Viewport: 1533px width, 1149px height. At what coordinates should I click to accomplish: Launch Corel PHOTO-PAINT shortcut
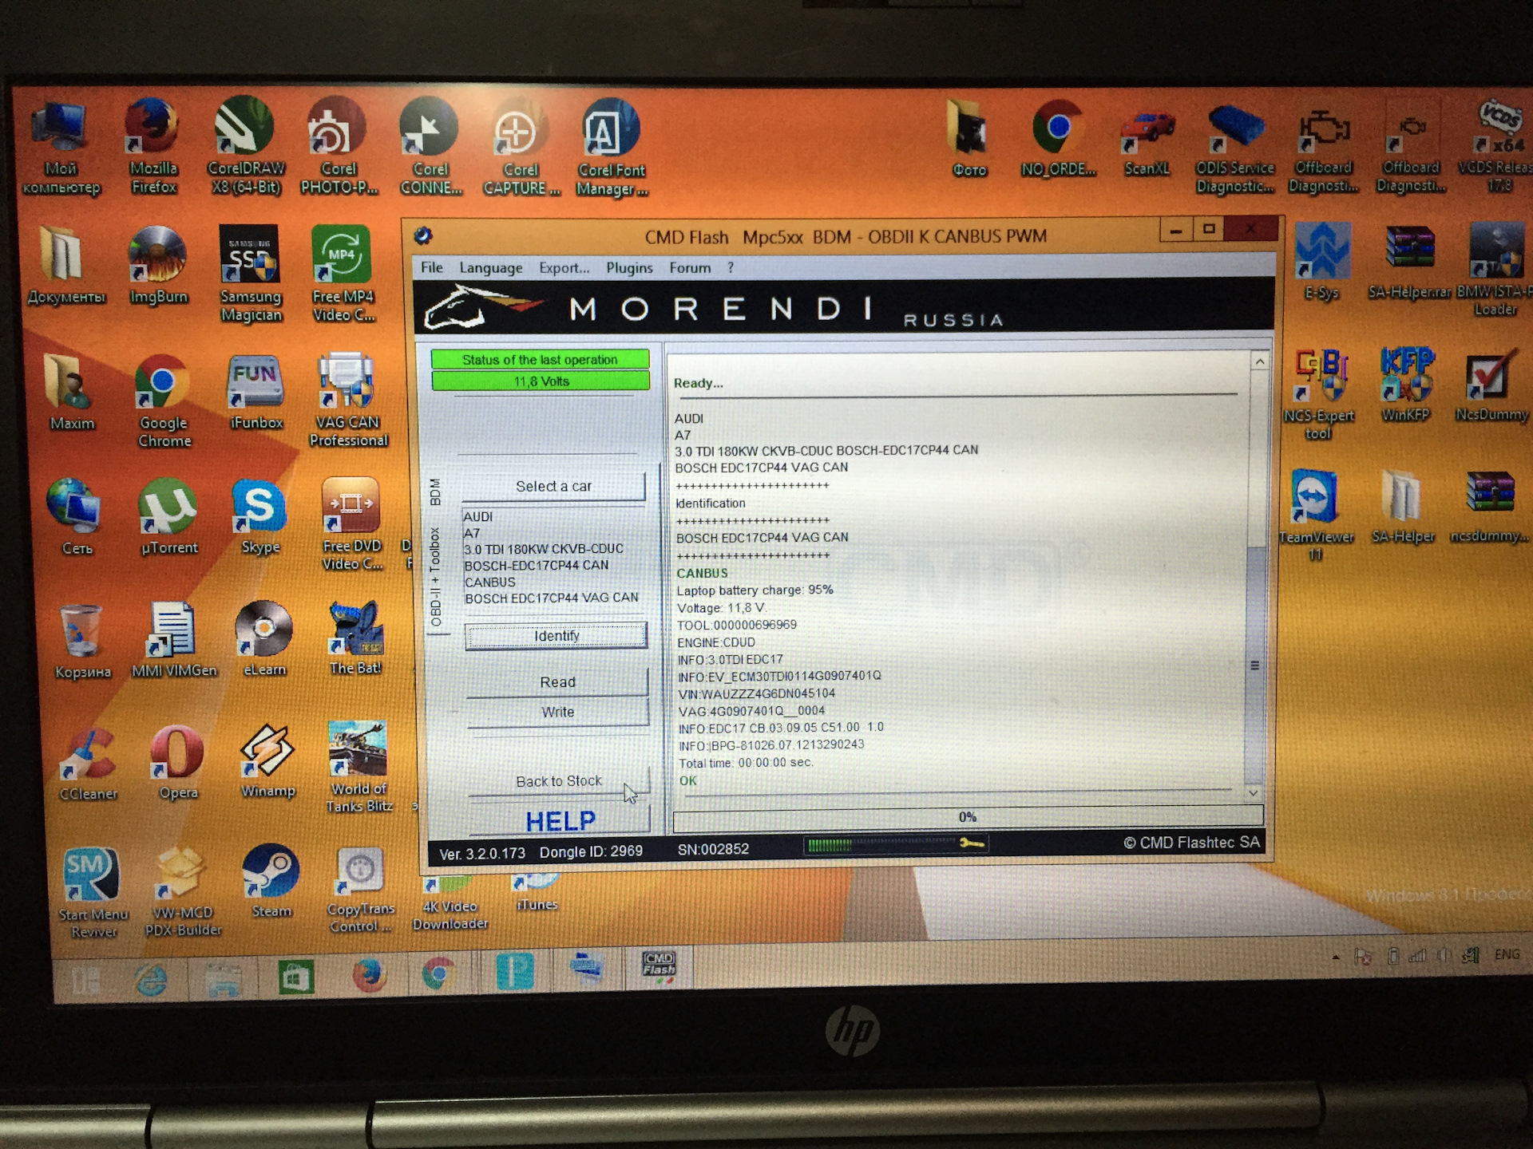[x=339, y=147]
